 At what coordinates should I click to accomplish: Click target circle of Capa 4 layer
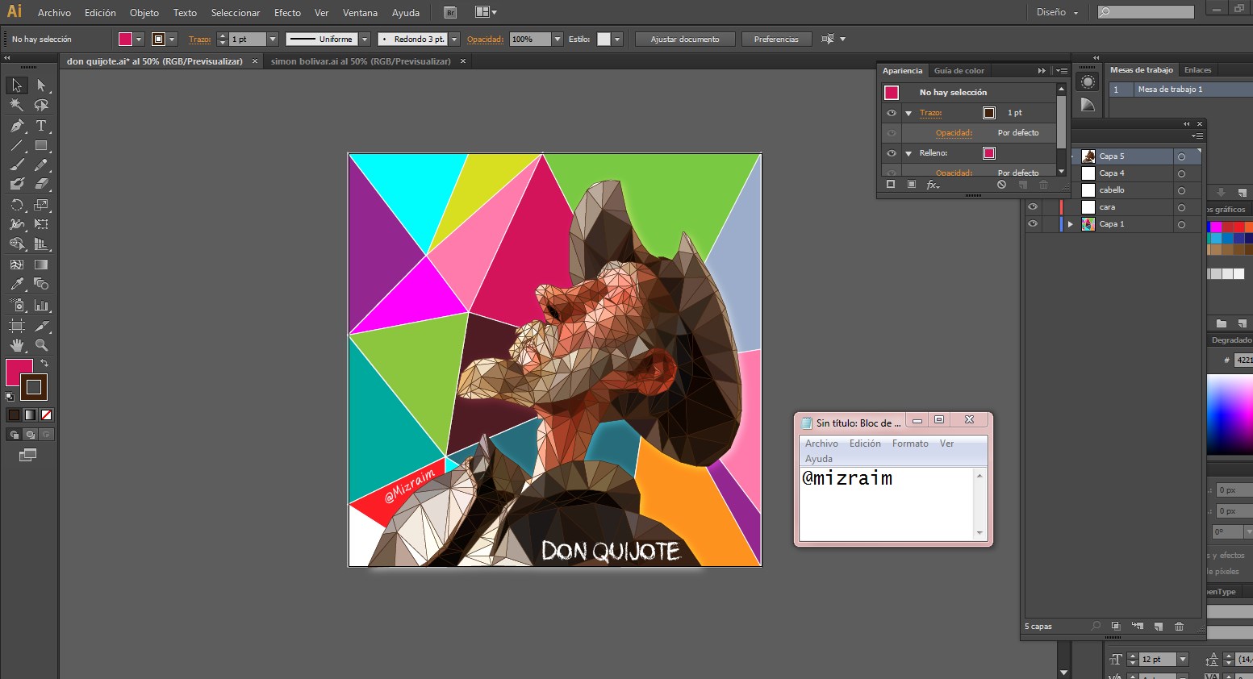point(1181,173)
